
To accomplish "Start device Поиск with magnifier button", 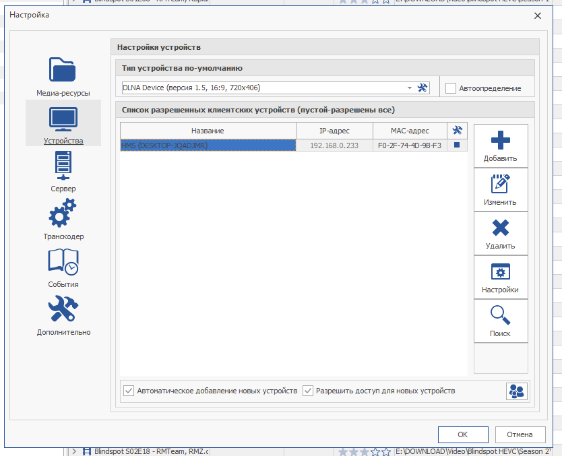I will tap(500, 321).
